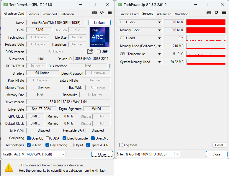Toggle the OpenGL 4.6 checkbox
The image size is (229, 177).
pyautogui.click(x=88, y=145)
